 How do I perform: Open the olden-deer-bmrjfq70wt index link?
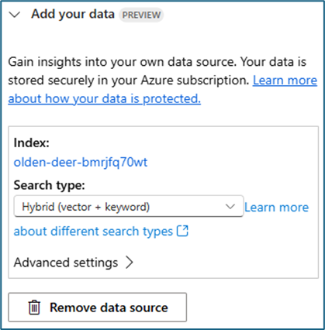click(x=81, y=162)
